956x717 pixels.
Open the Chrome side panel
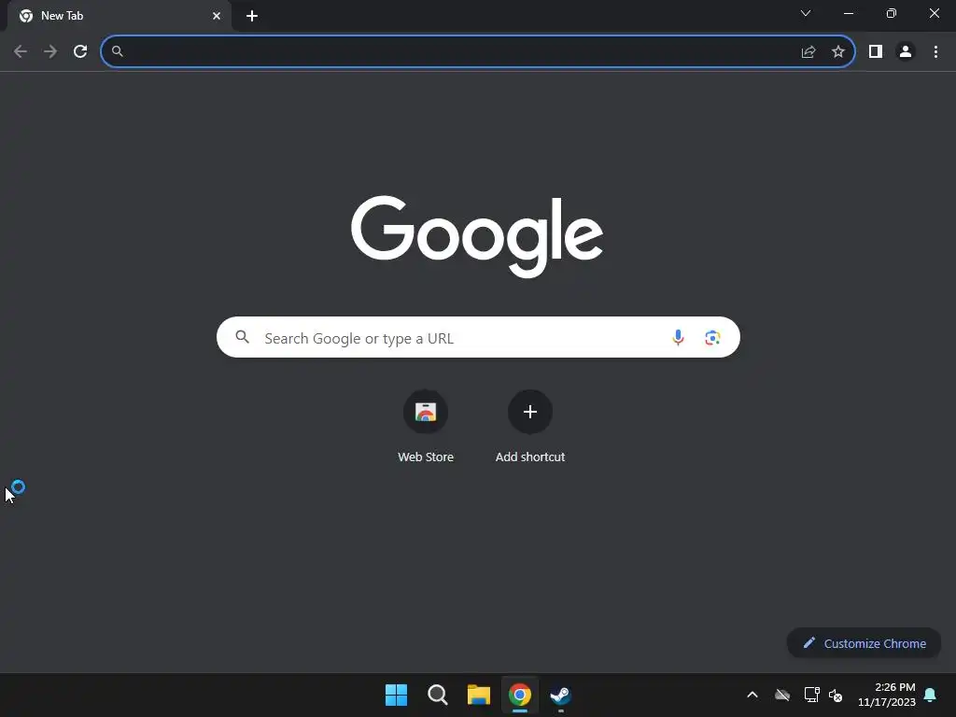point(876,52)
